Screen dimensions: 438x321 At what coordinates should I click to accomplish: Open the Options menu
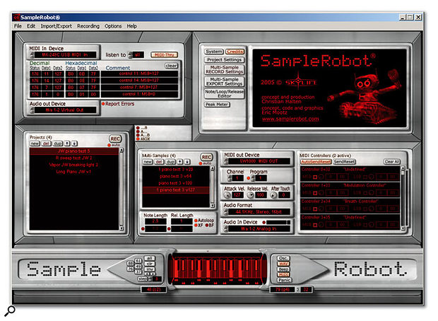point(113,26)
